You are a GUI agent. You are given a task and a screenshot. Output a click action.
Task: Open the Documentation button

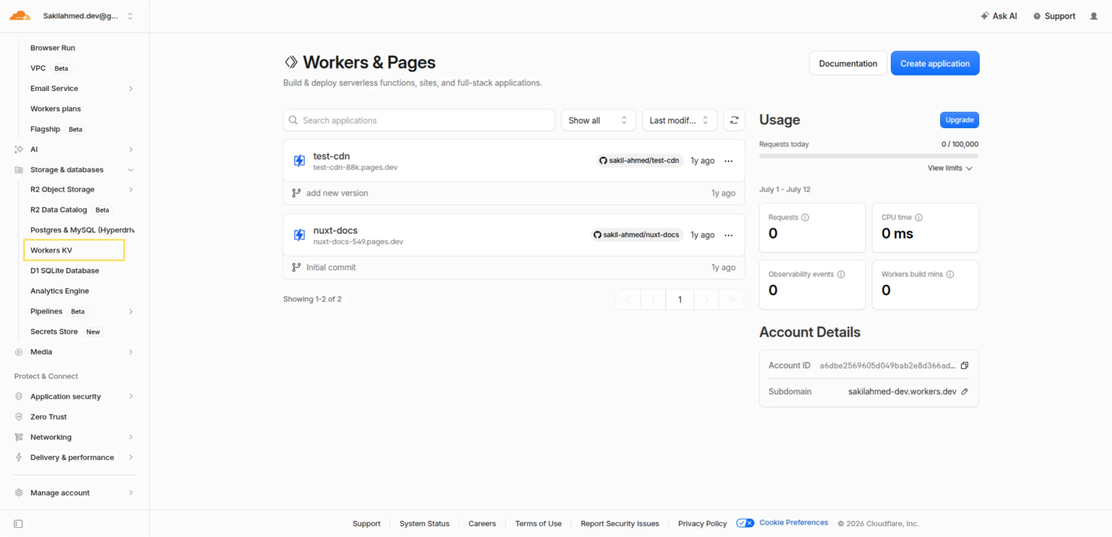848,63
